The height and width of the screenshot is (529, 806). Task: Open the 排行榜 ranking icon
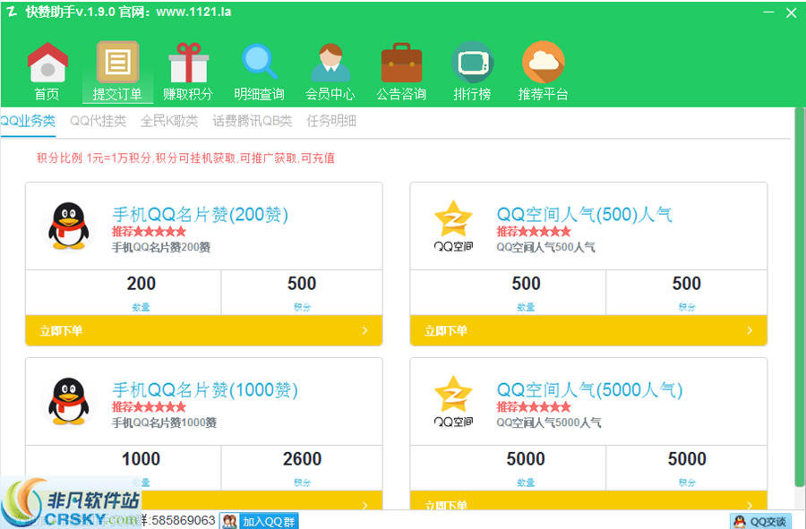pyautogui.click(x=473, y=63)
